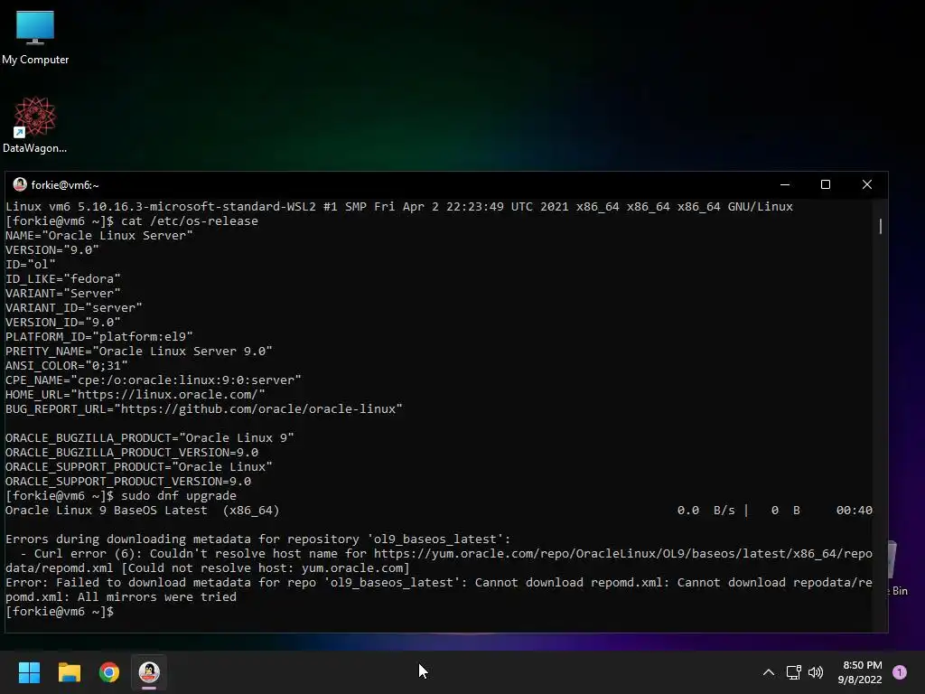The image size is (925, 694).
Task: Minimize the forkie@vm6 terminal window
Action: [x=785, y=184]
